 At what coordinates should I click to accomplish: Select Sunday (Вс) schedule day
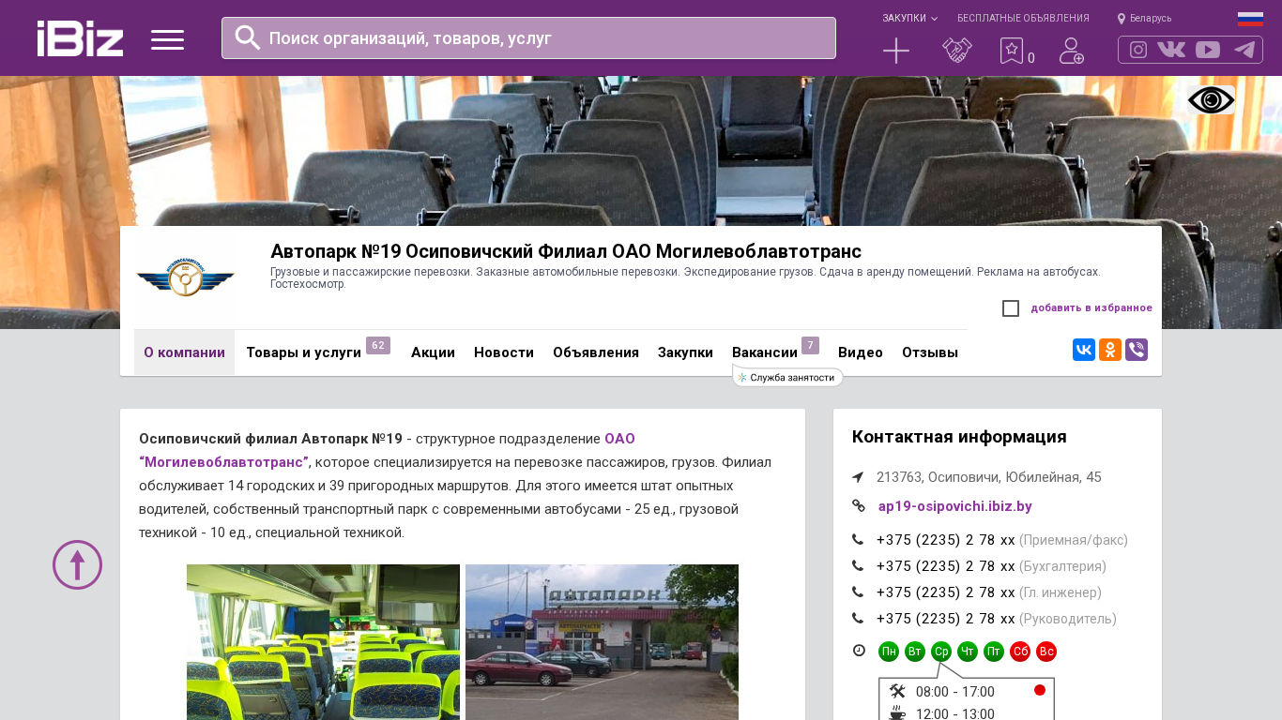click(1046, 652)
